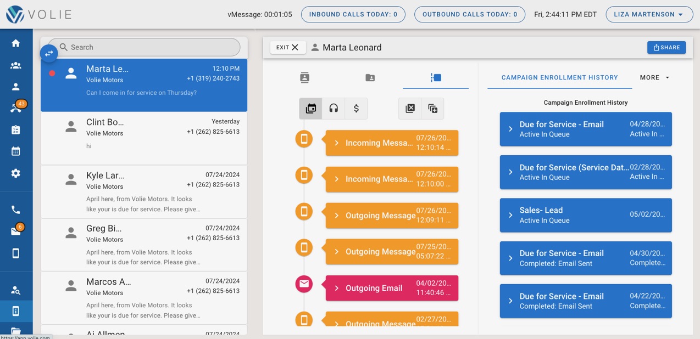This screenshot has height=339, width=700.
Task: Switch to the contact card tab
Action: [x=304, y=78]
